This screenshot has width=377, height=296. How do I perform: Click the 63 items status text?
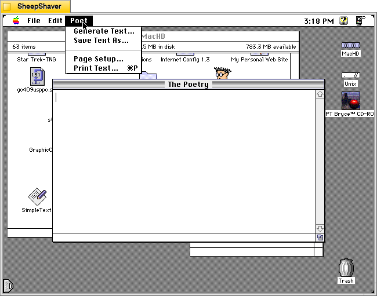click(x=24, y=47)
